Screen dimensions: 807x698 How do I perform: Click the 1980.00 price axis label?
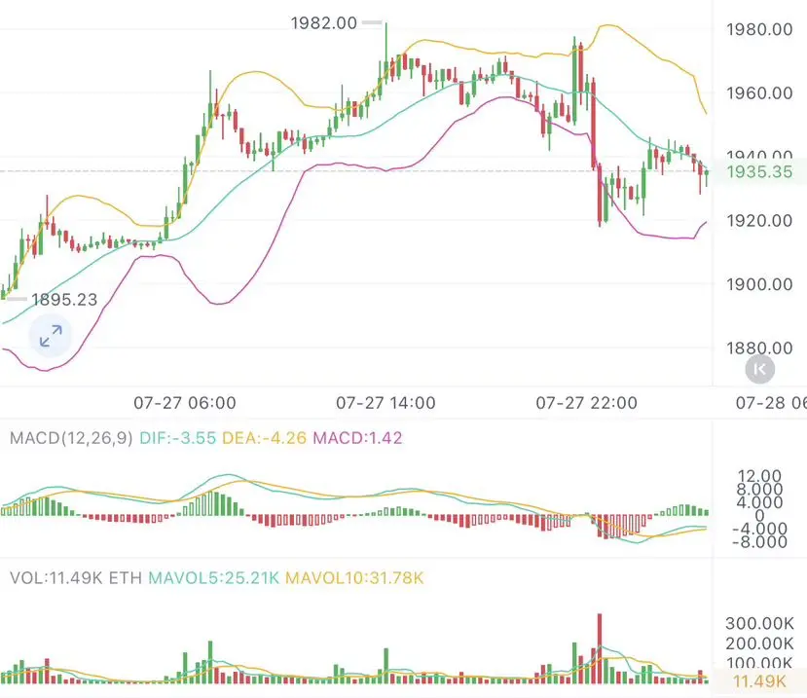point(759,29)
